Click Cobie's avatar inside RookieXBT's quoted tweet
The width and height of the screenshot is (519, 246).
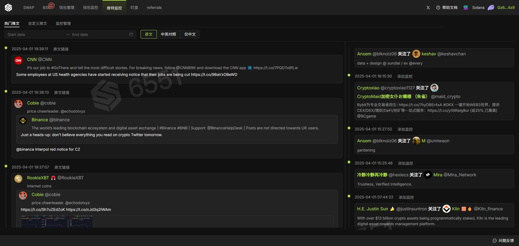(x=23, y=195)
